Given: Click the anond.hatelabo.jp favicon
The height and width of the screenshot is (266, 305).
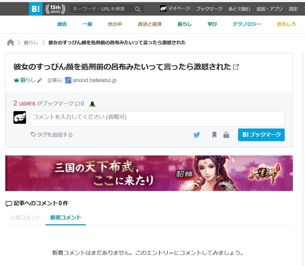Looking at the screenshot, I should click(x=68, y=80).
